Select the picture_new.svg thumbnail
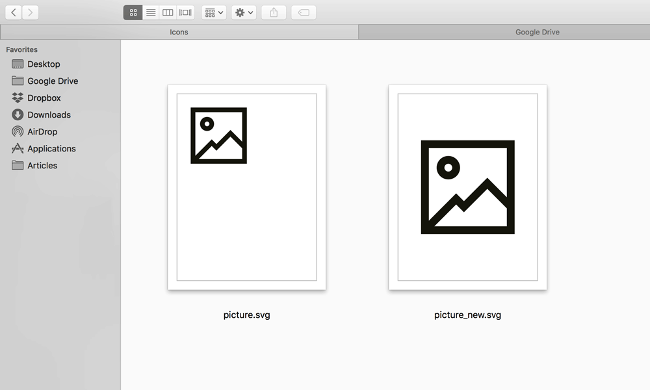 click(467, 187)
